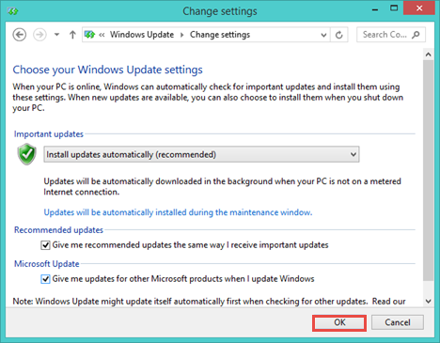Click the Refresh button
This screenshot has height=343, width=440.
point(339,35)
